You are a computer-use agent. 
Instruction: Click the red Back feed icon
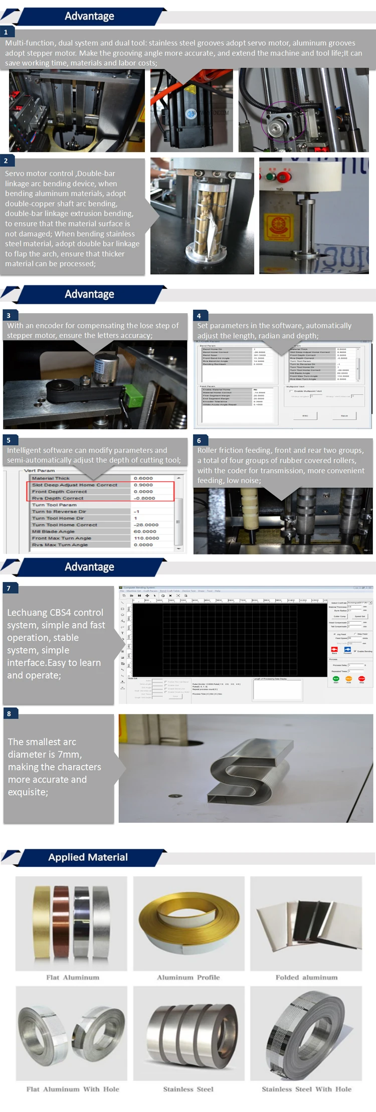click(x=334, y=649)
